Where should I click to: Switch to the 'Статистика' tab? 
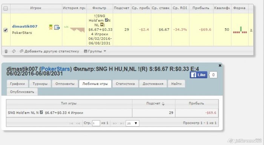[x=125, y=84]
